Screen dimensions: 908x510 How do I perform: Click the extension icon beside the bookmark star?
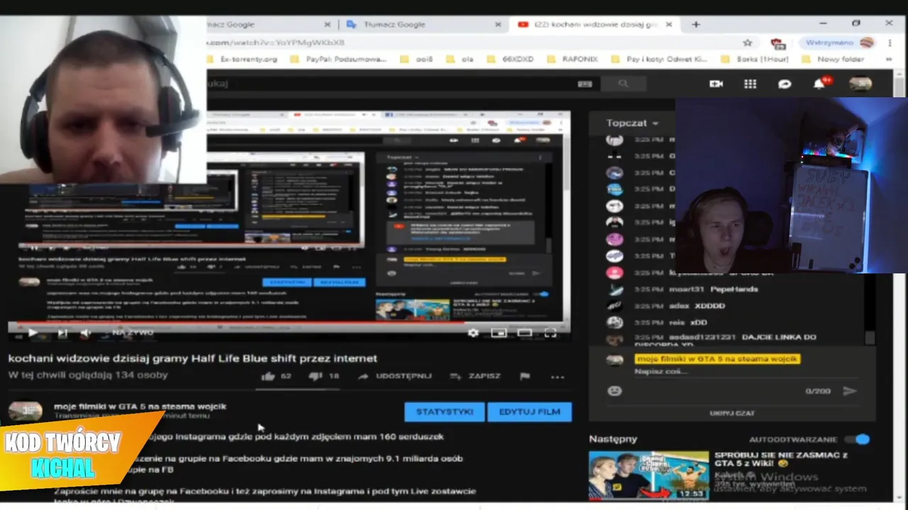(778, 43)
